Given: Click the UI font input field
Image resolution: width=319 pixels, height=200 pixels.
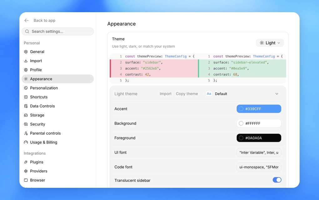Looking at the screenshot, I should 259,152.
